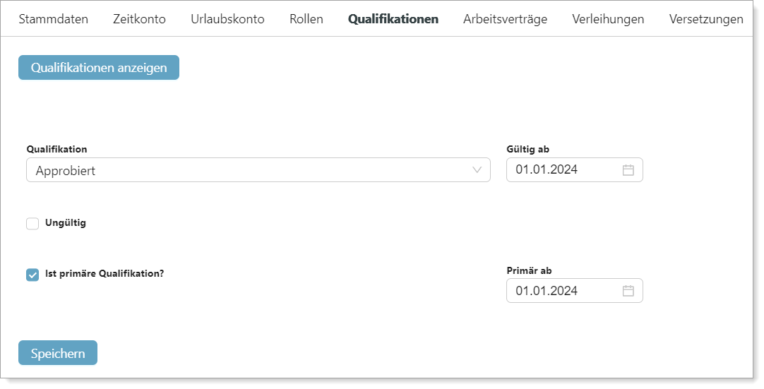Focus the Gültig ab date field
Viewport: 764px width, 389px height.
click(x=575, y=170)
